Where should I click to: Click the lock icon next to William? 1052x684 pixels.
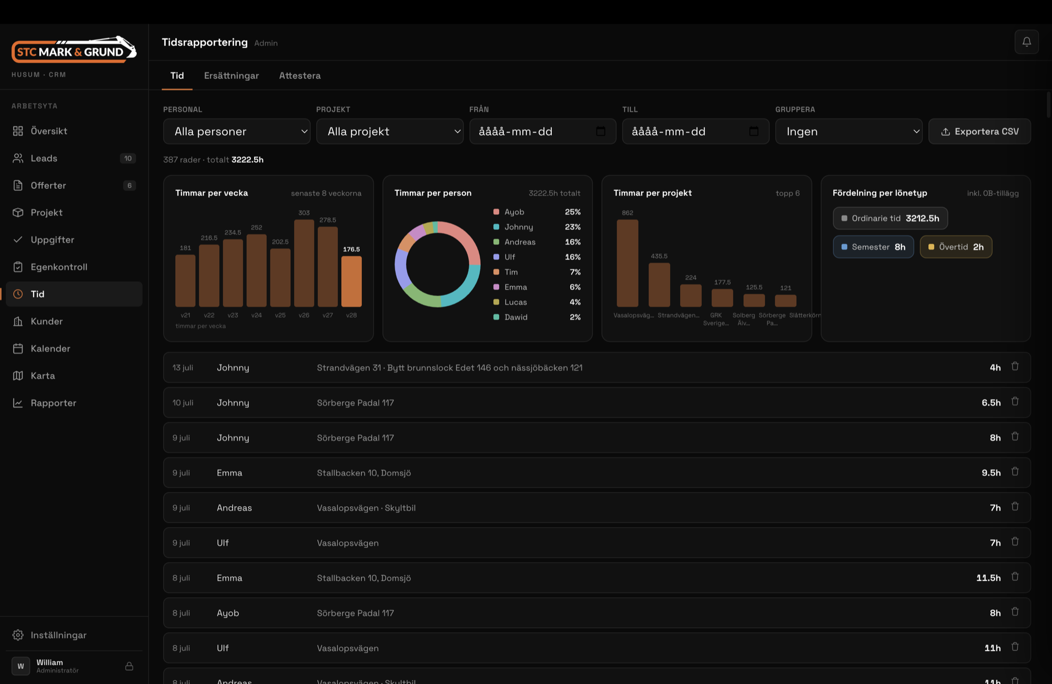[129, 666]
